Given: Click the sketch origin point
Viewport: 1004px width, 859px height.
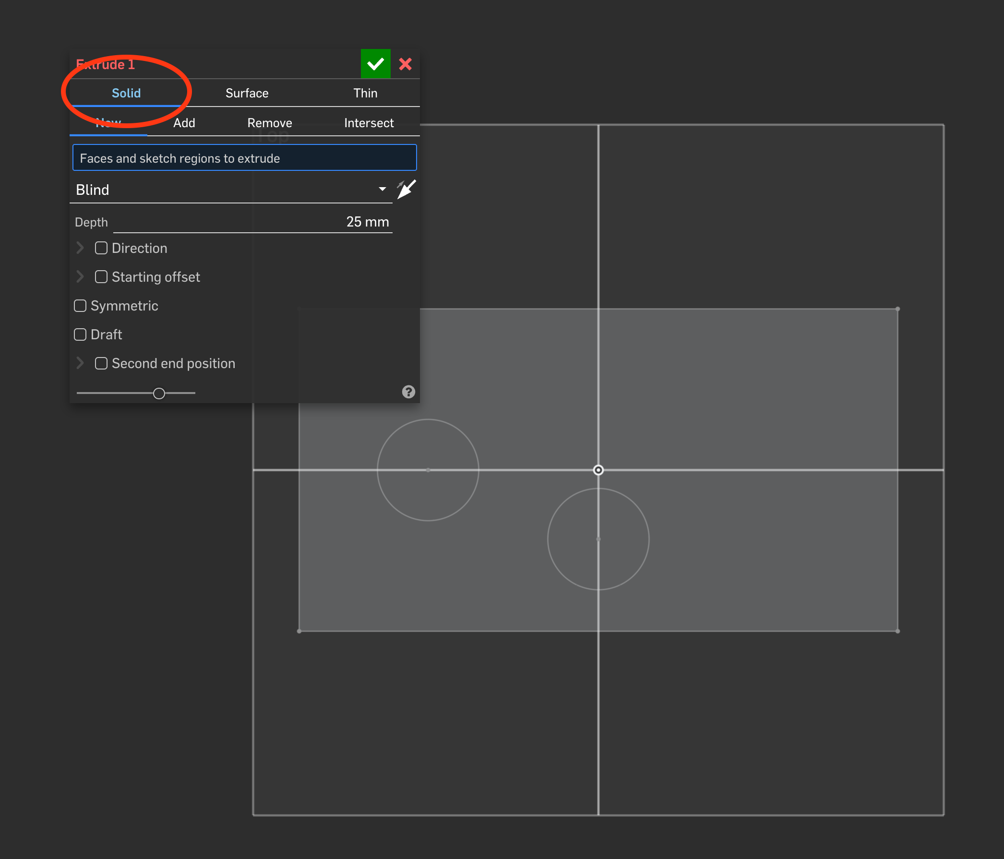Looking at the screenshot, I should 598,470.
